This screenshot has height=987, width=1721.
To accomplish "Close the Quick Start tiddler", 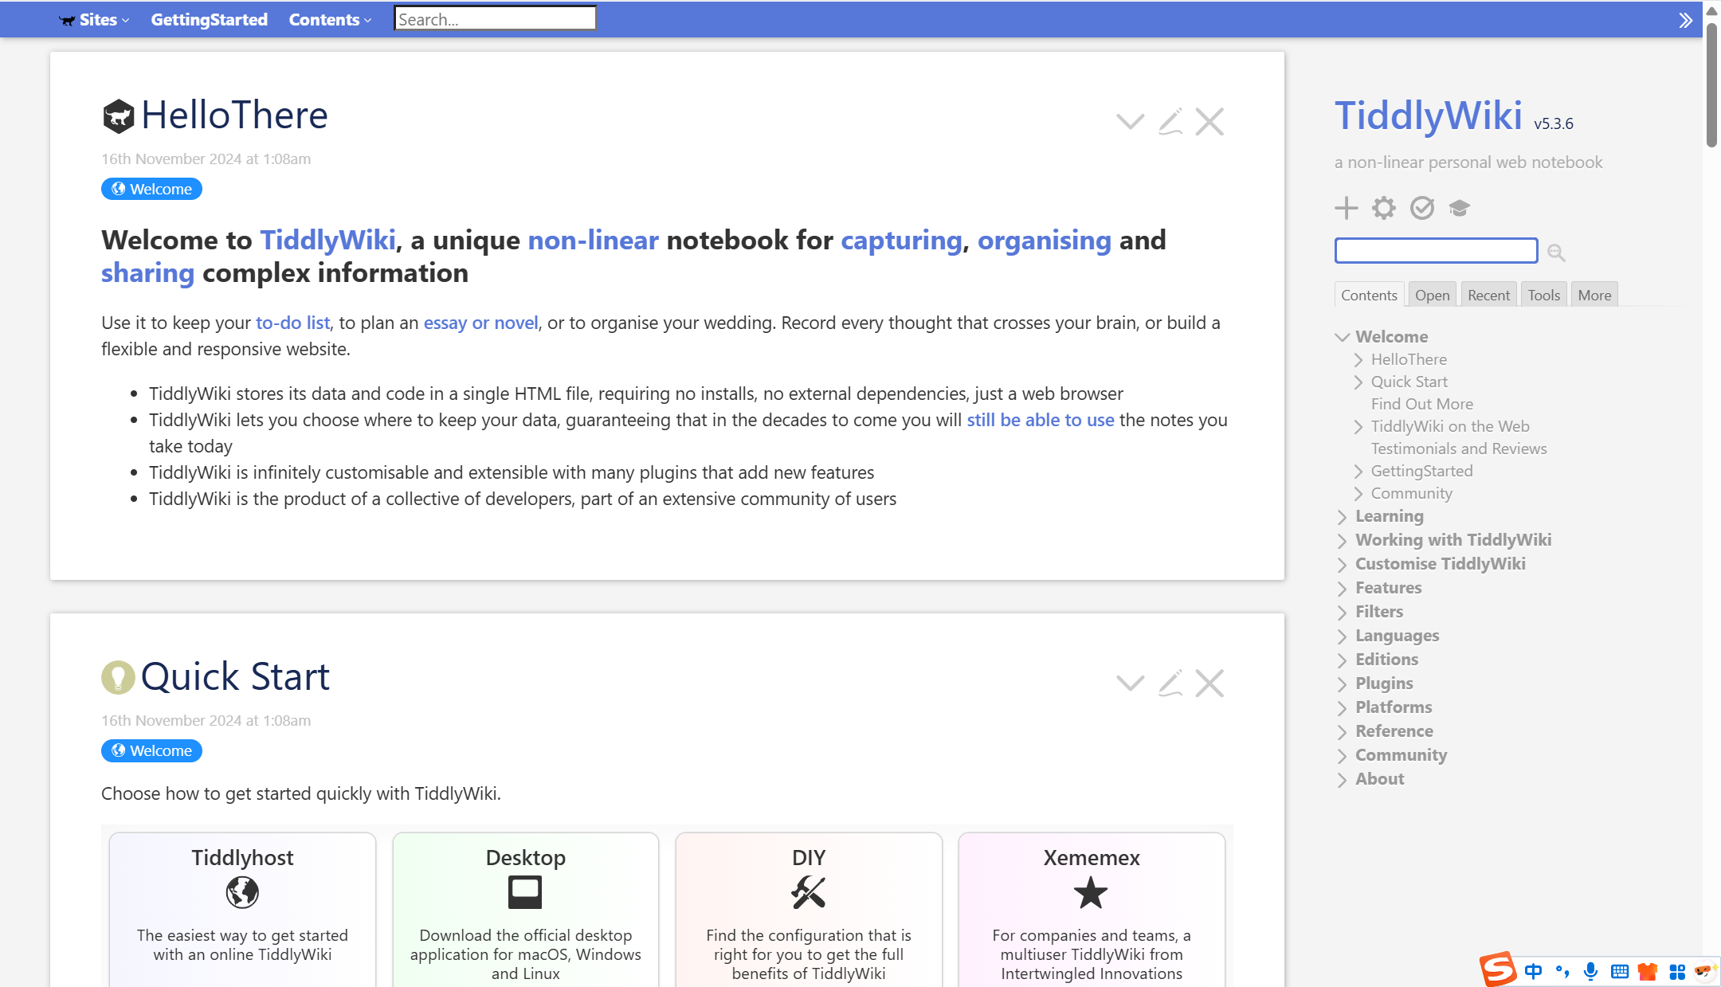I will pos(1209,683).
